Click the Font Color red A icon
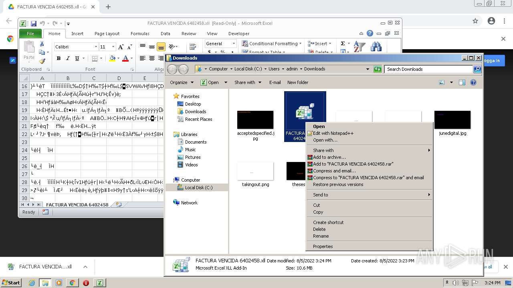 coord(125,58)
